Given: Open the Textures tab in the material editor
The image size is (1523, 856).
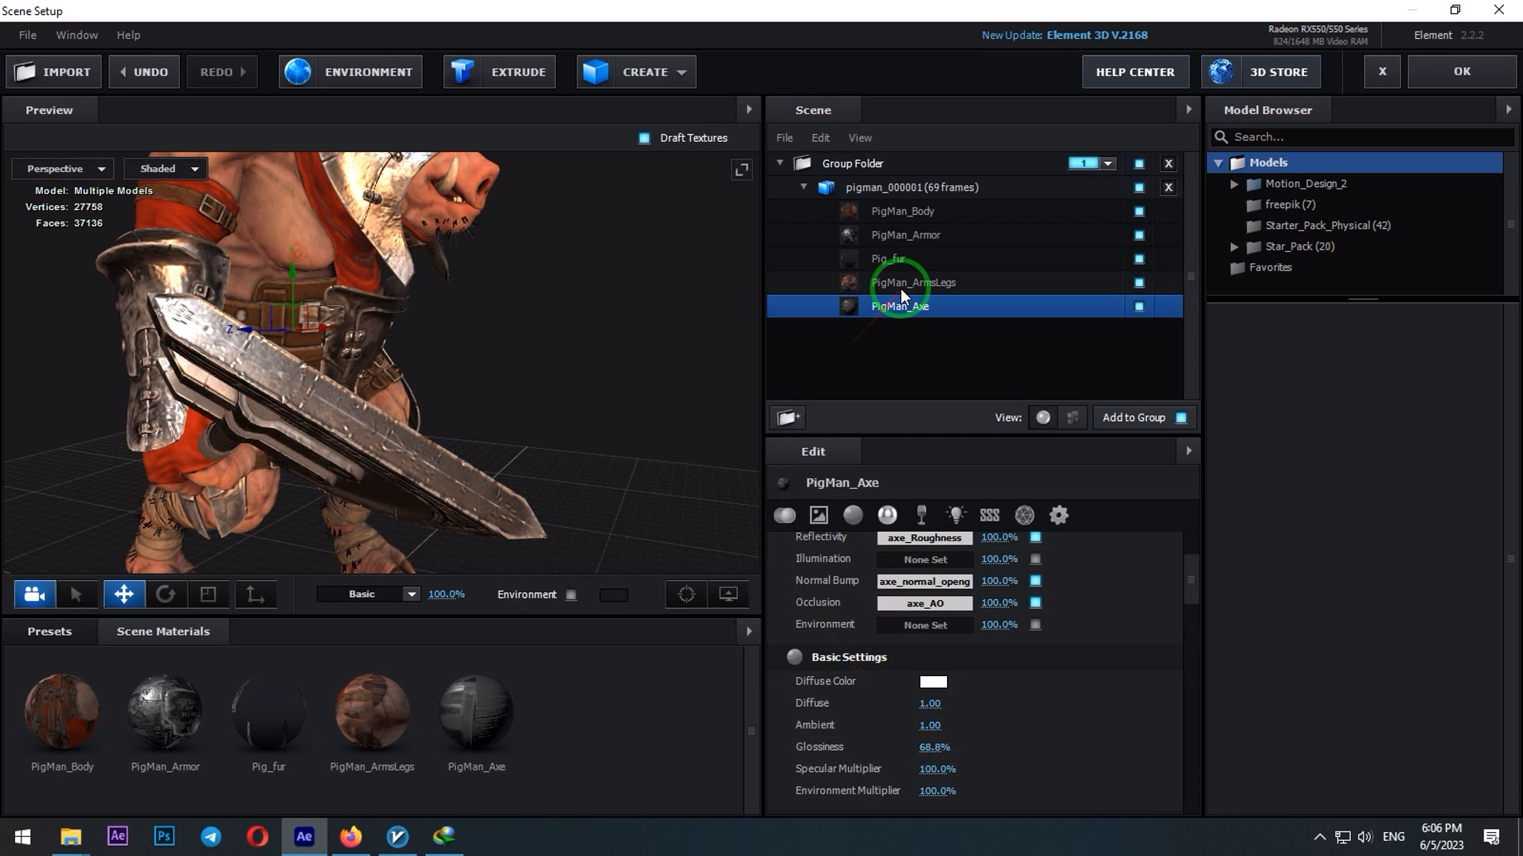Looking at the screenshot, I should coord(819,515).
